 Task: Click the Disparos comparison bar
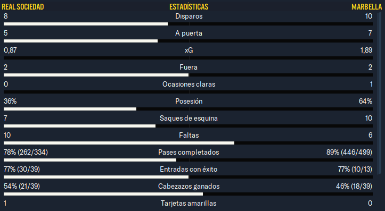pos(188,24)
